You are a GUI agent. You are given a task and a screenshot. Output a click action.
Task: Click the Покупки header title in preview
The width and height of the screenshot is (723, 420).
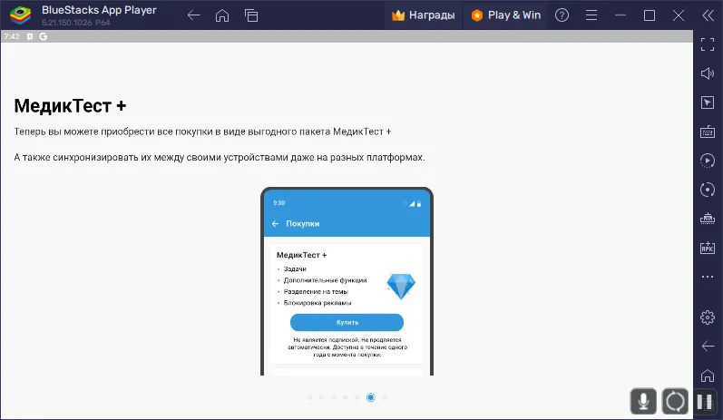coord(302,223)
